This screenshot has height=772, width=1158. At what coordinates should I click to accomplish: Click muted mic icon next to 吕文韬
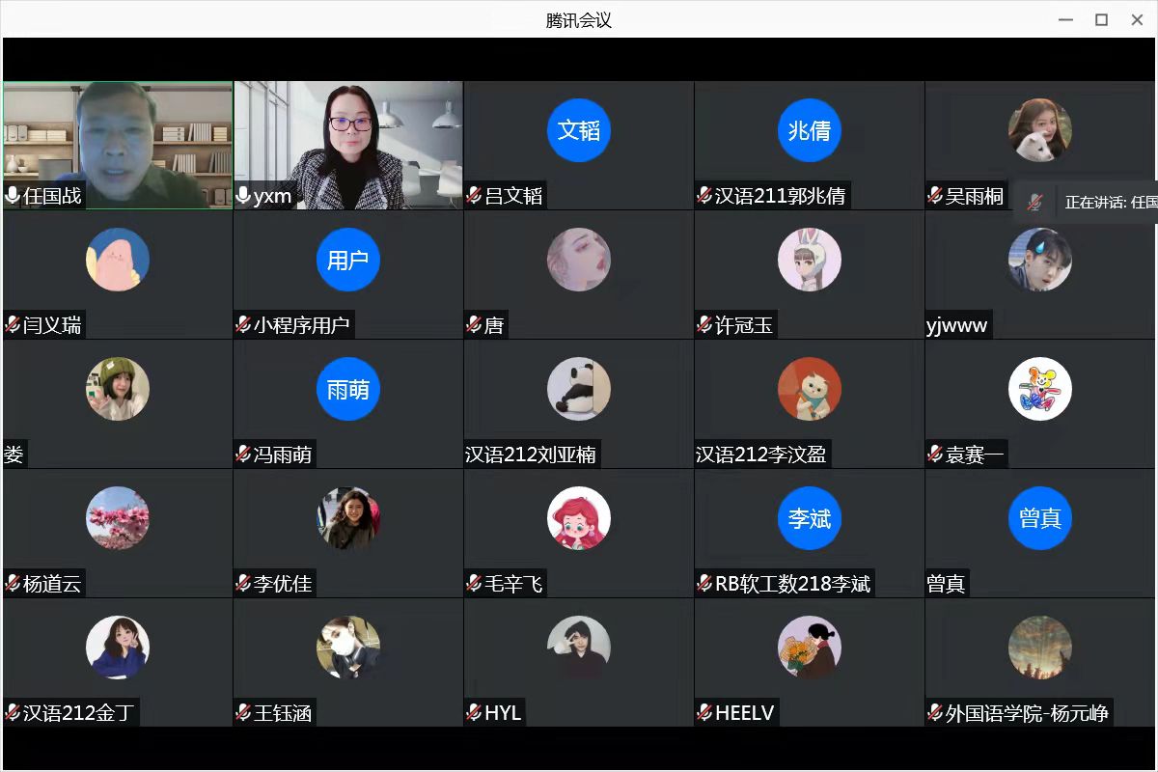click(x=474, y=196)
